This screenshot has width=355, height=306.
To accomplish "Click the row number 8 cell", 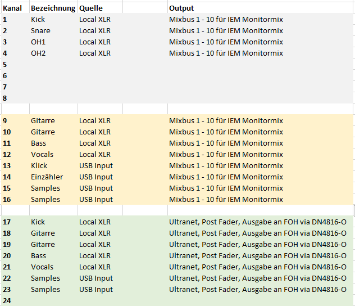I will [x=5, y=98].
